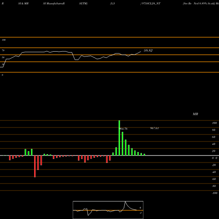Click the RSI value label 58.82
219x219 pixels.
(x=148, y=50)
